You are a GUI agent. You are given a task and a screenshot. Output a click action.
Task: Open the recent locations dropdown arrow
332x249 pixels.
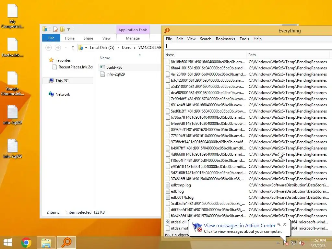66,48
